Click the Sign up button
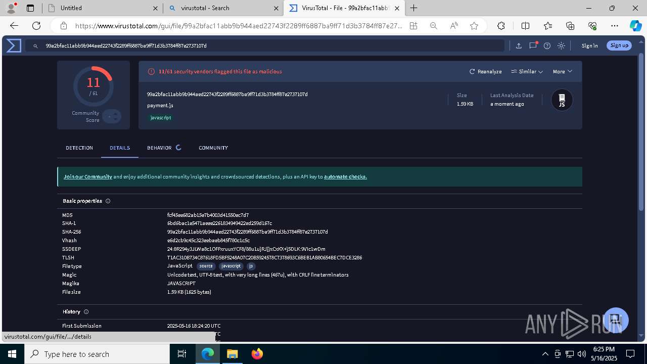This screenshot has width=647, height=364. pos(619,45)
